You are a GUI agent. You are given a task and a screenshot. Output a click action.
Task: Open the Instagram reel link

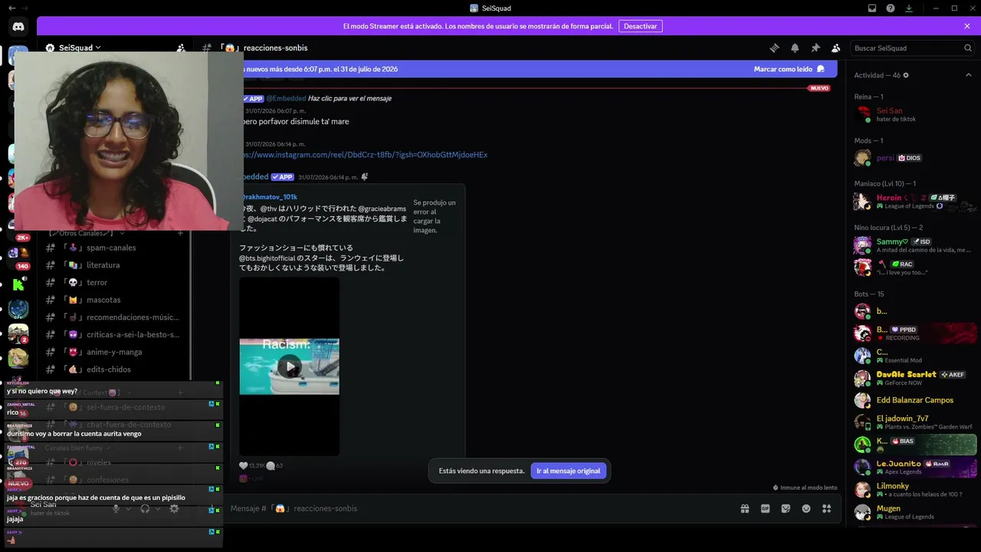click(364, 155)
